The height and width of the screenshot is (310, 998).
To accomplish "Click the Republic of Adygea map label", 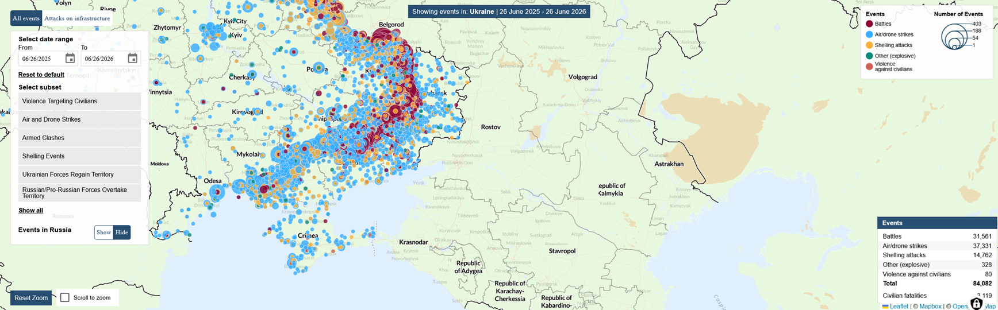I will pyautogui.click(x=469, y=268).
